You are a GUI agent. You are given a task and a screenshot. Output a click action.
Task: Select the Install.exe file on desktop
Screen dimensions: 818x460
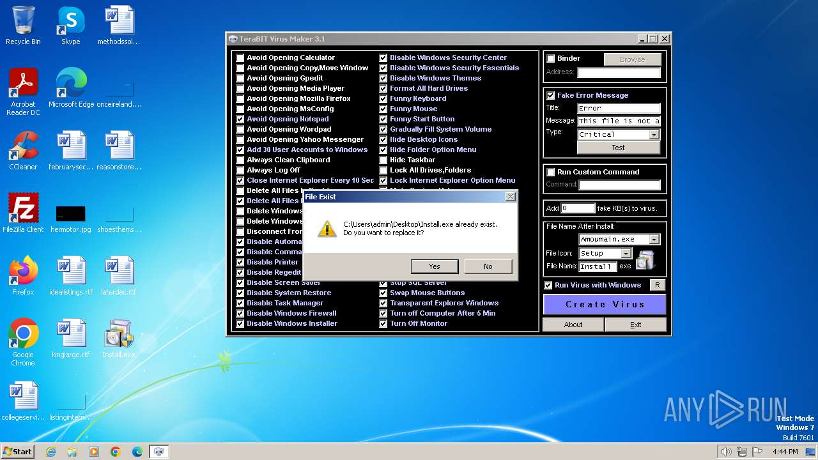pyautogui.click(x=119, y=338)
